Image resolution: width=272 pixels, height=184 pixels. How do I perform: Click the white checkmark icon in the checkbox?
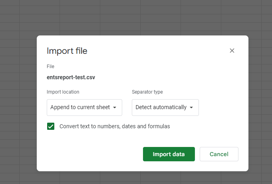coord(51,126)
